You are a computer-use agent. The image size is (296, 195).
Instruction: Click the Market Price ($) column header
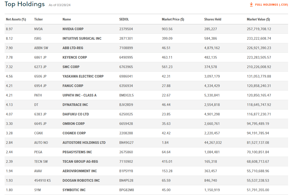pyautogui.click(x=173, y=19)
